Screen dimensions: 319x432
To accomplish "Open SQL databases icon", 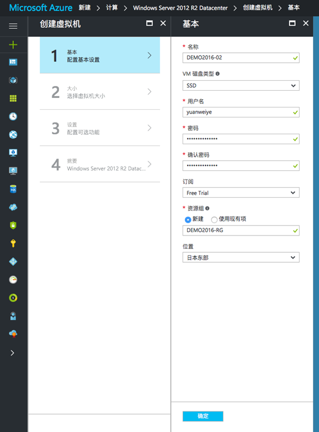I will pyautogui.click(x=13, y=189).
